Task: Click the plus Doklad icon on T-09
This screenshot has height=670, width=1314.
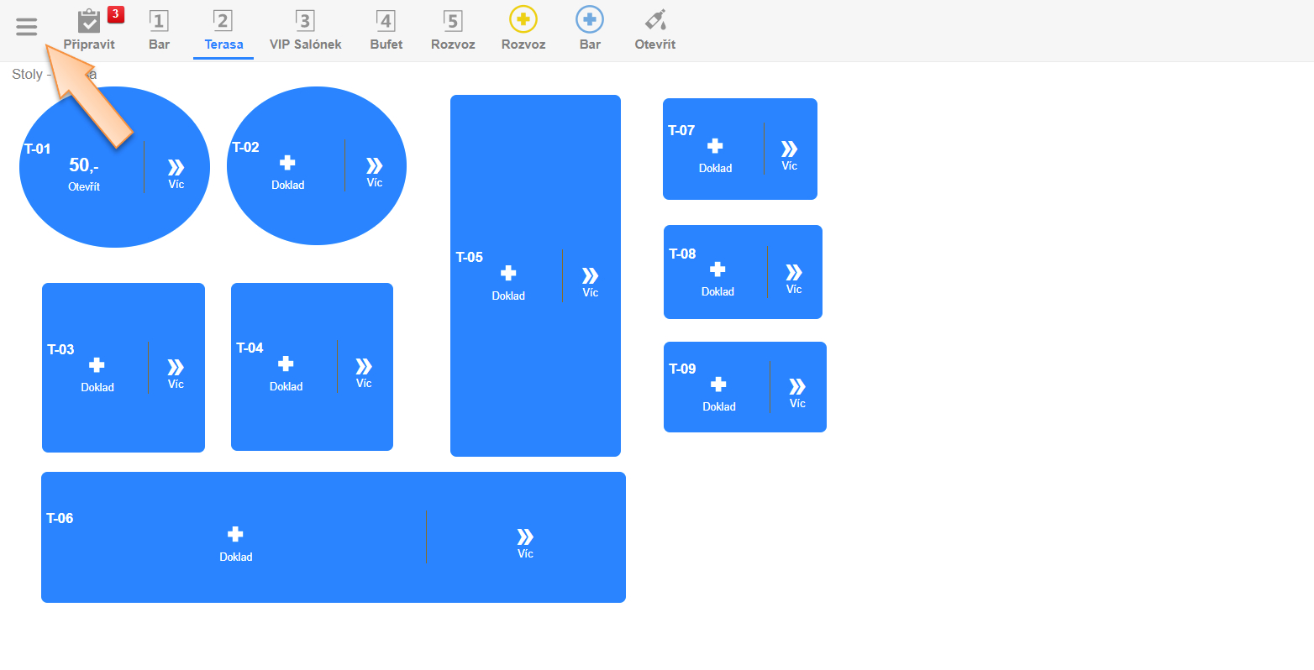Action: 718,385
